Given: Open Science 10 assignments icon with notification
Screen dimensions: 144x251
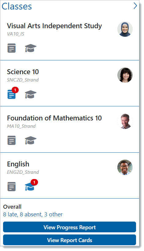Looking at the screenshot, I should coord(12,94).
